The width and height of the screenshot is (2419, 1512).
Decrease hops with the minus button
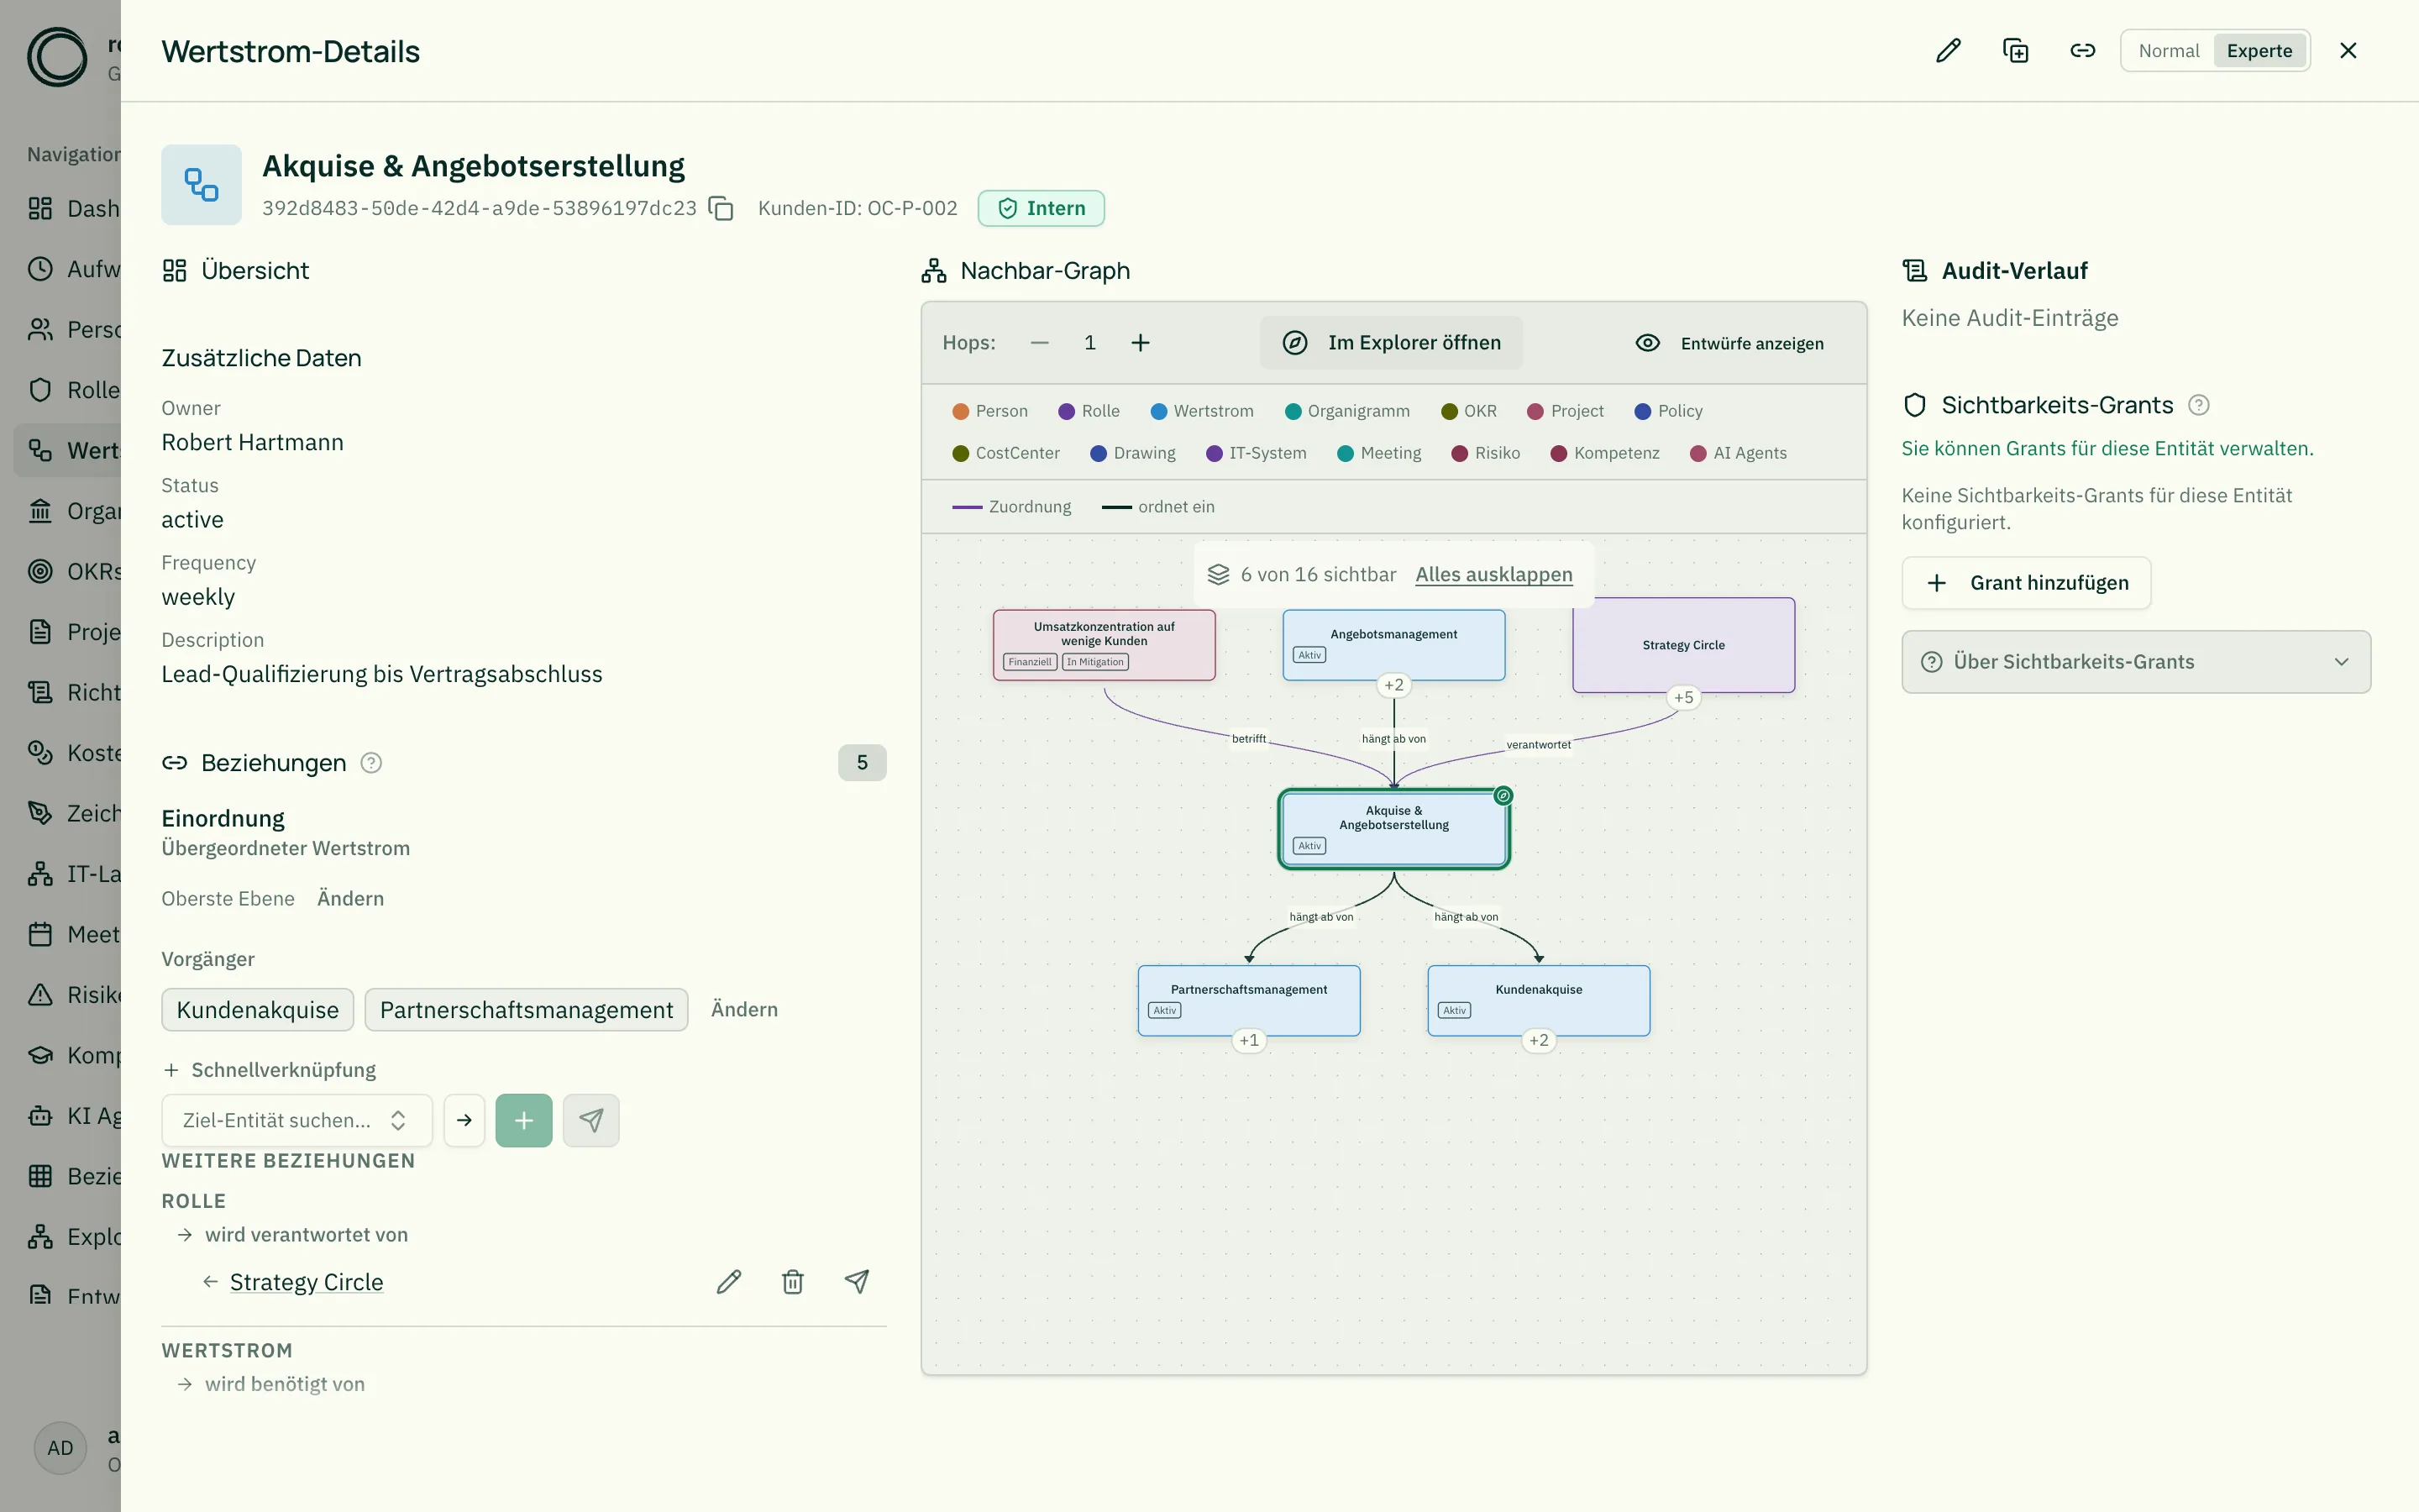1040,343
